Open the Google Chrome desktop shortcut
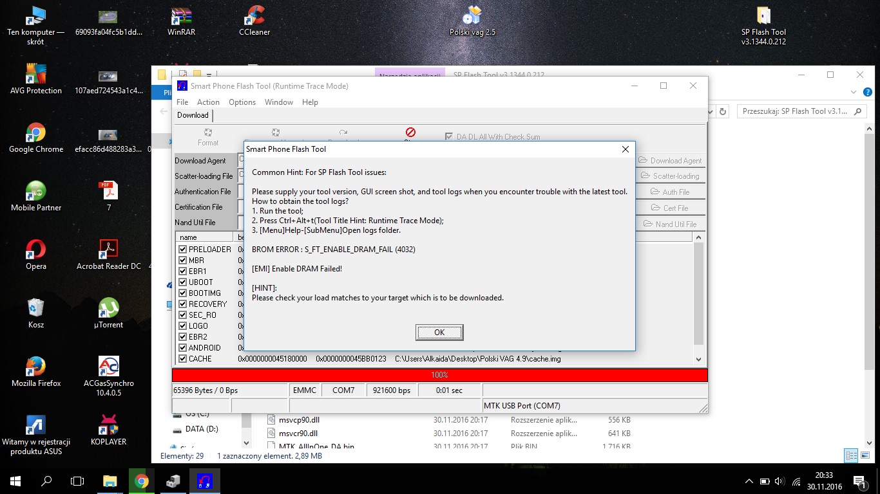 (x=36, y=138)
